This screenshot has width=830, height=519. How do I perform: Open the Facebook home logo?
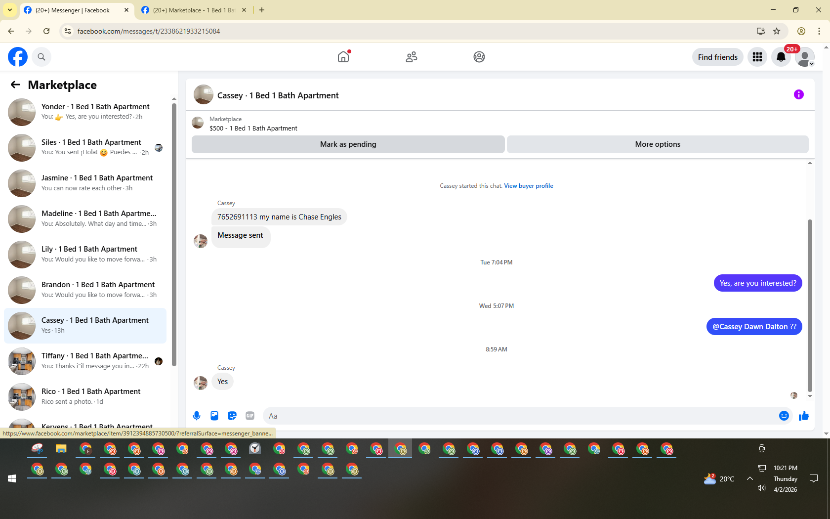(18, 57)
